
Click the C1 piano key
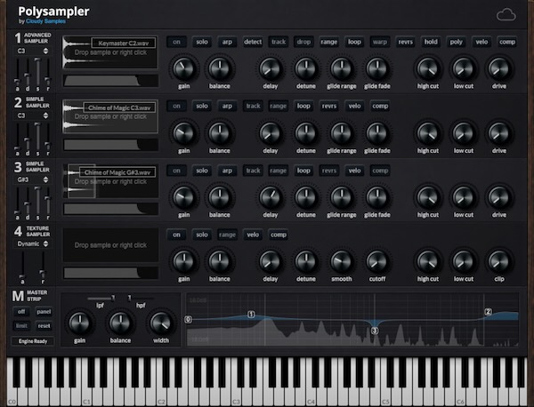tap(86, 396)
